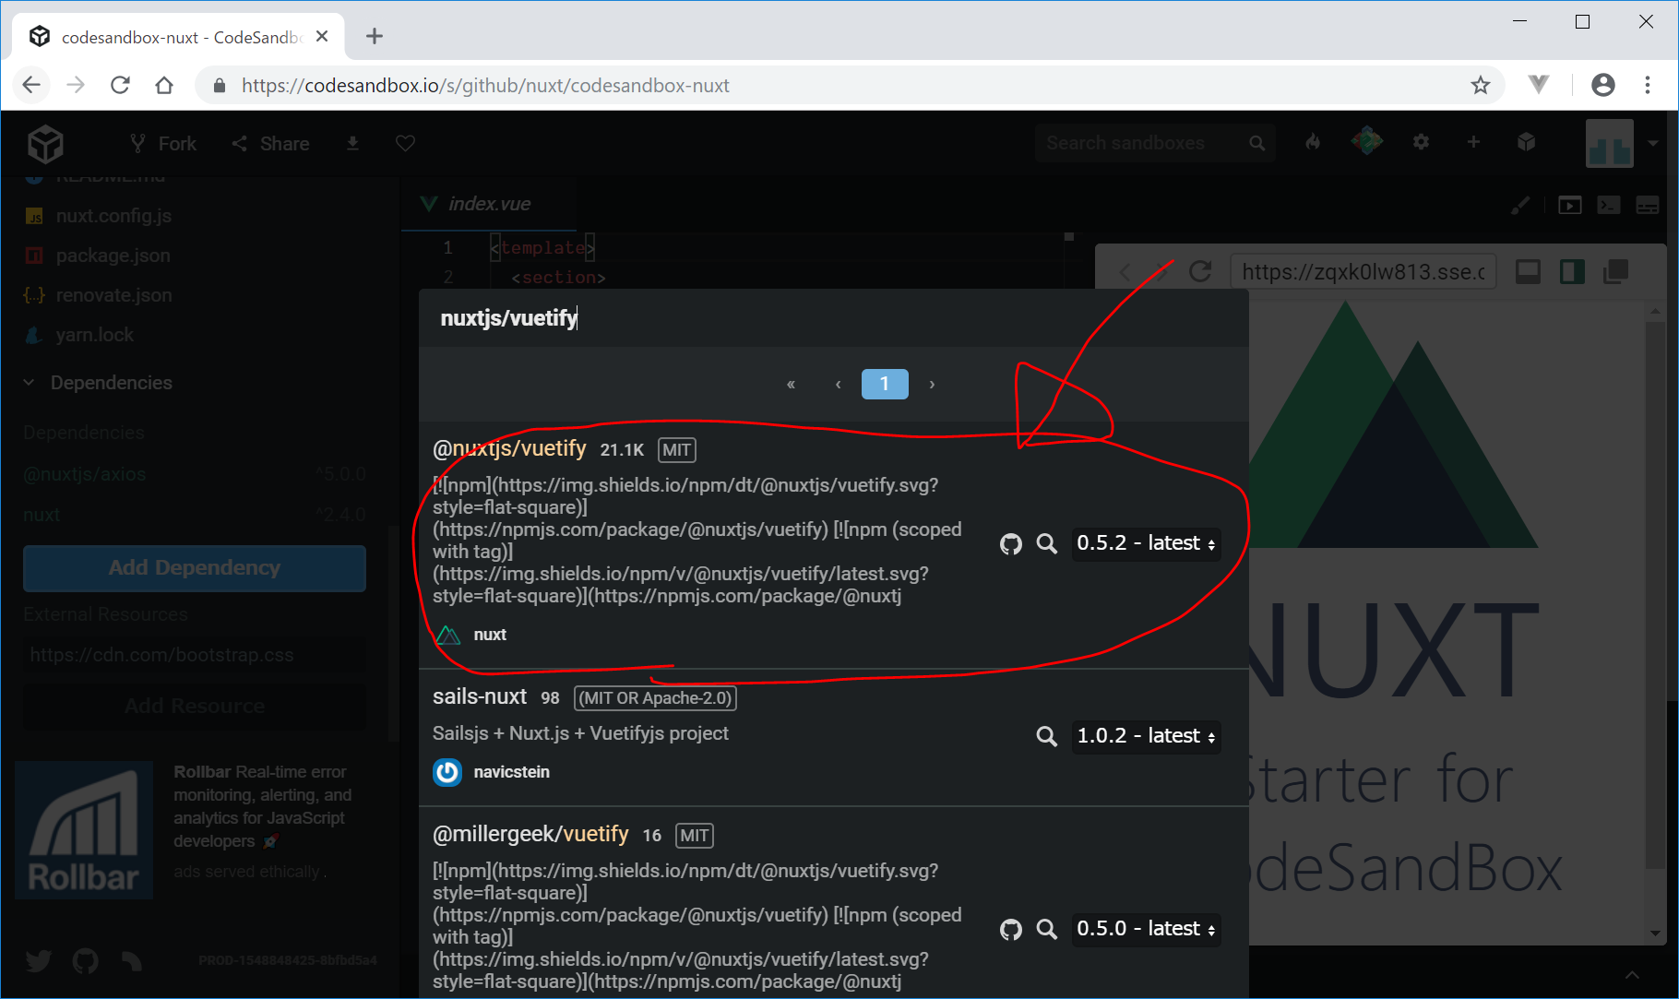Like the sandbox with the heart icon
The width and height of the screenshot is (1679, 999).
[x=405, y=143]
